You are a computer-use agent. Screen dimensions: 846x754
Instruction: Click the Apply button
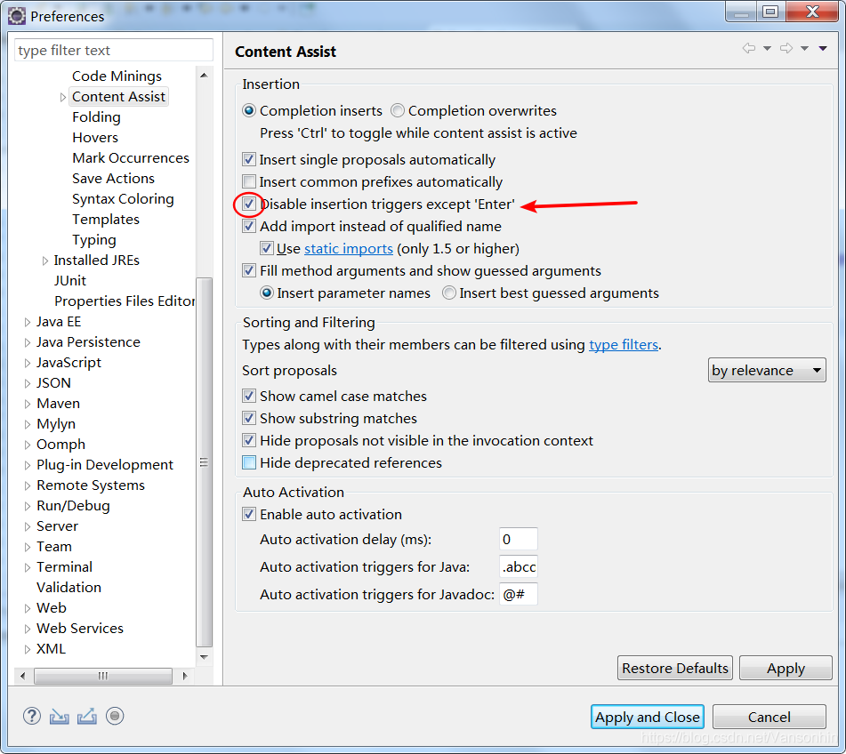786,669
